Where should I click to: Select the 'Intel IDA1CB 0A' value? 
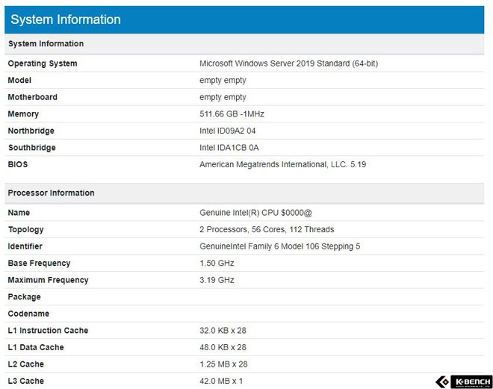point(229,148)
